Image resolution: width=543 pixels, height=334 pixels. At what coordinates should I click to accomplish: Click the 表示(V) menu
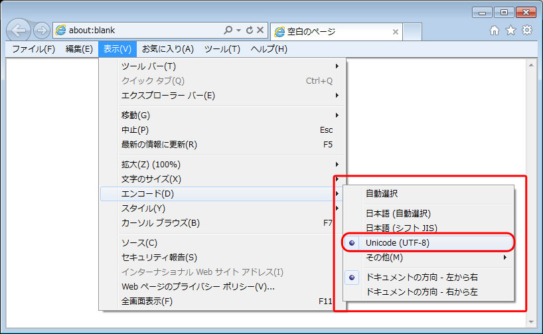click(x=117, y=49)
